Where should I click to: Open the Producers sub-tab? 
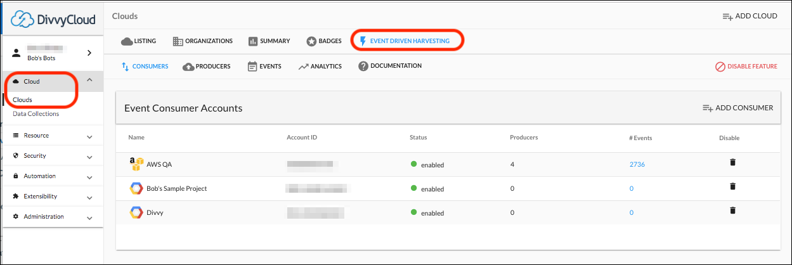point(207,66)
